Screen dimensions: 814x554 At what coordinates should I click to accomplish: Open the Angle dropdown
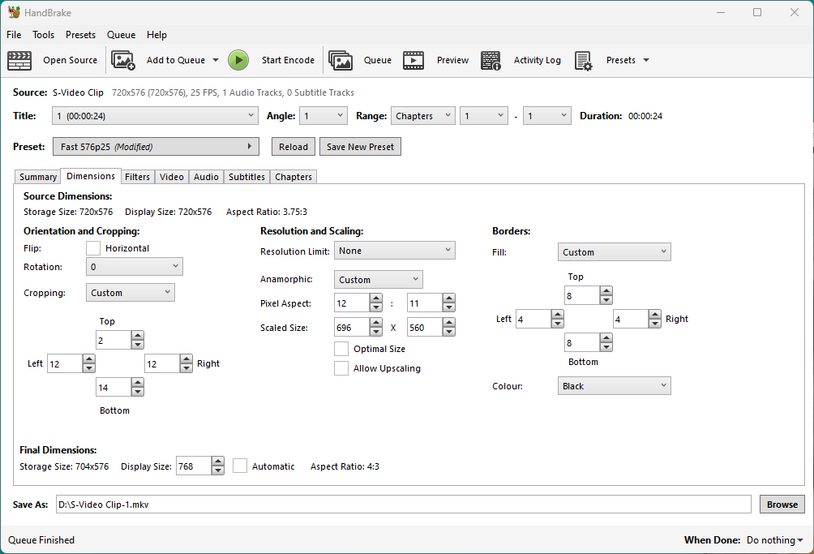coord(323,116)
